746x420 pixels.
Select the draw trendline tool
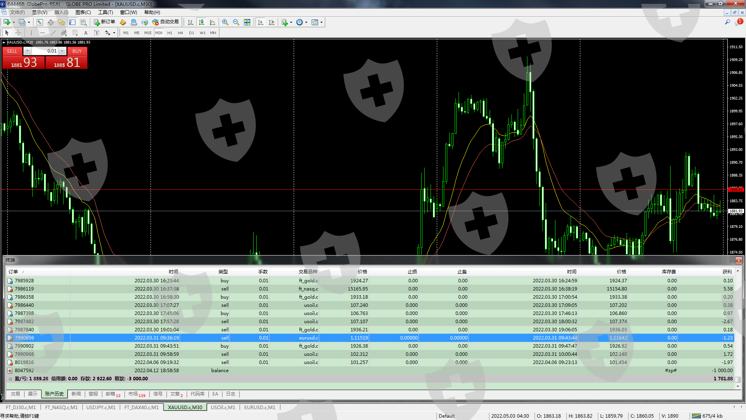point(53,33)
